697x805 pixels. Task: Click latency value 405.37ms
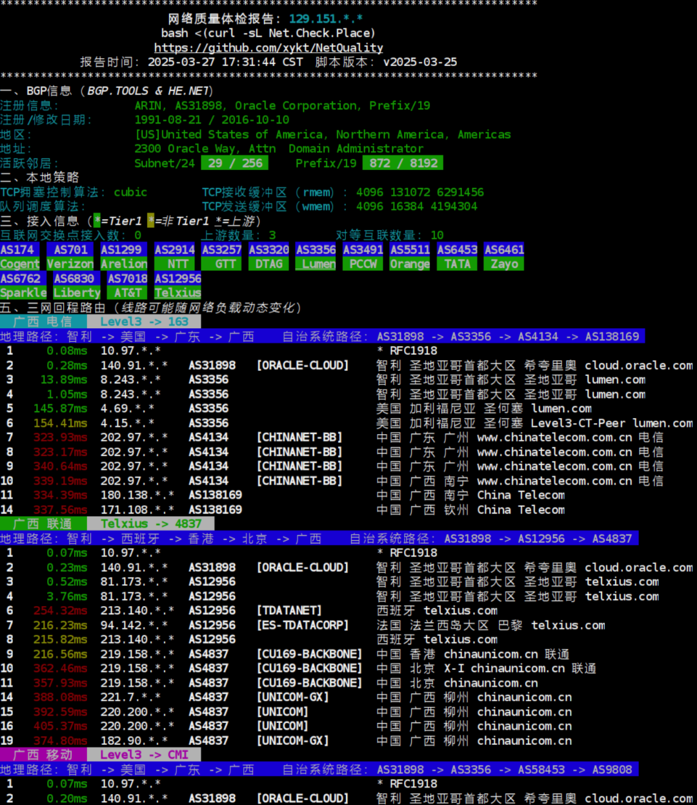point(61,726)
